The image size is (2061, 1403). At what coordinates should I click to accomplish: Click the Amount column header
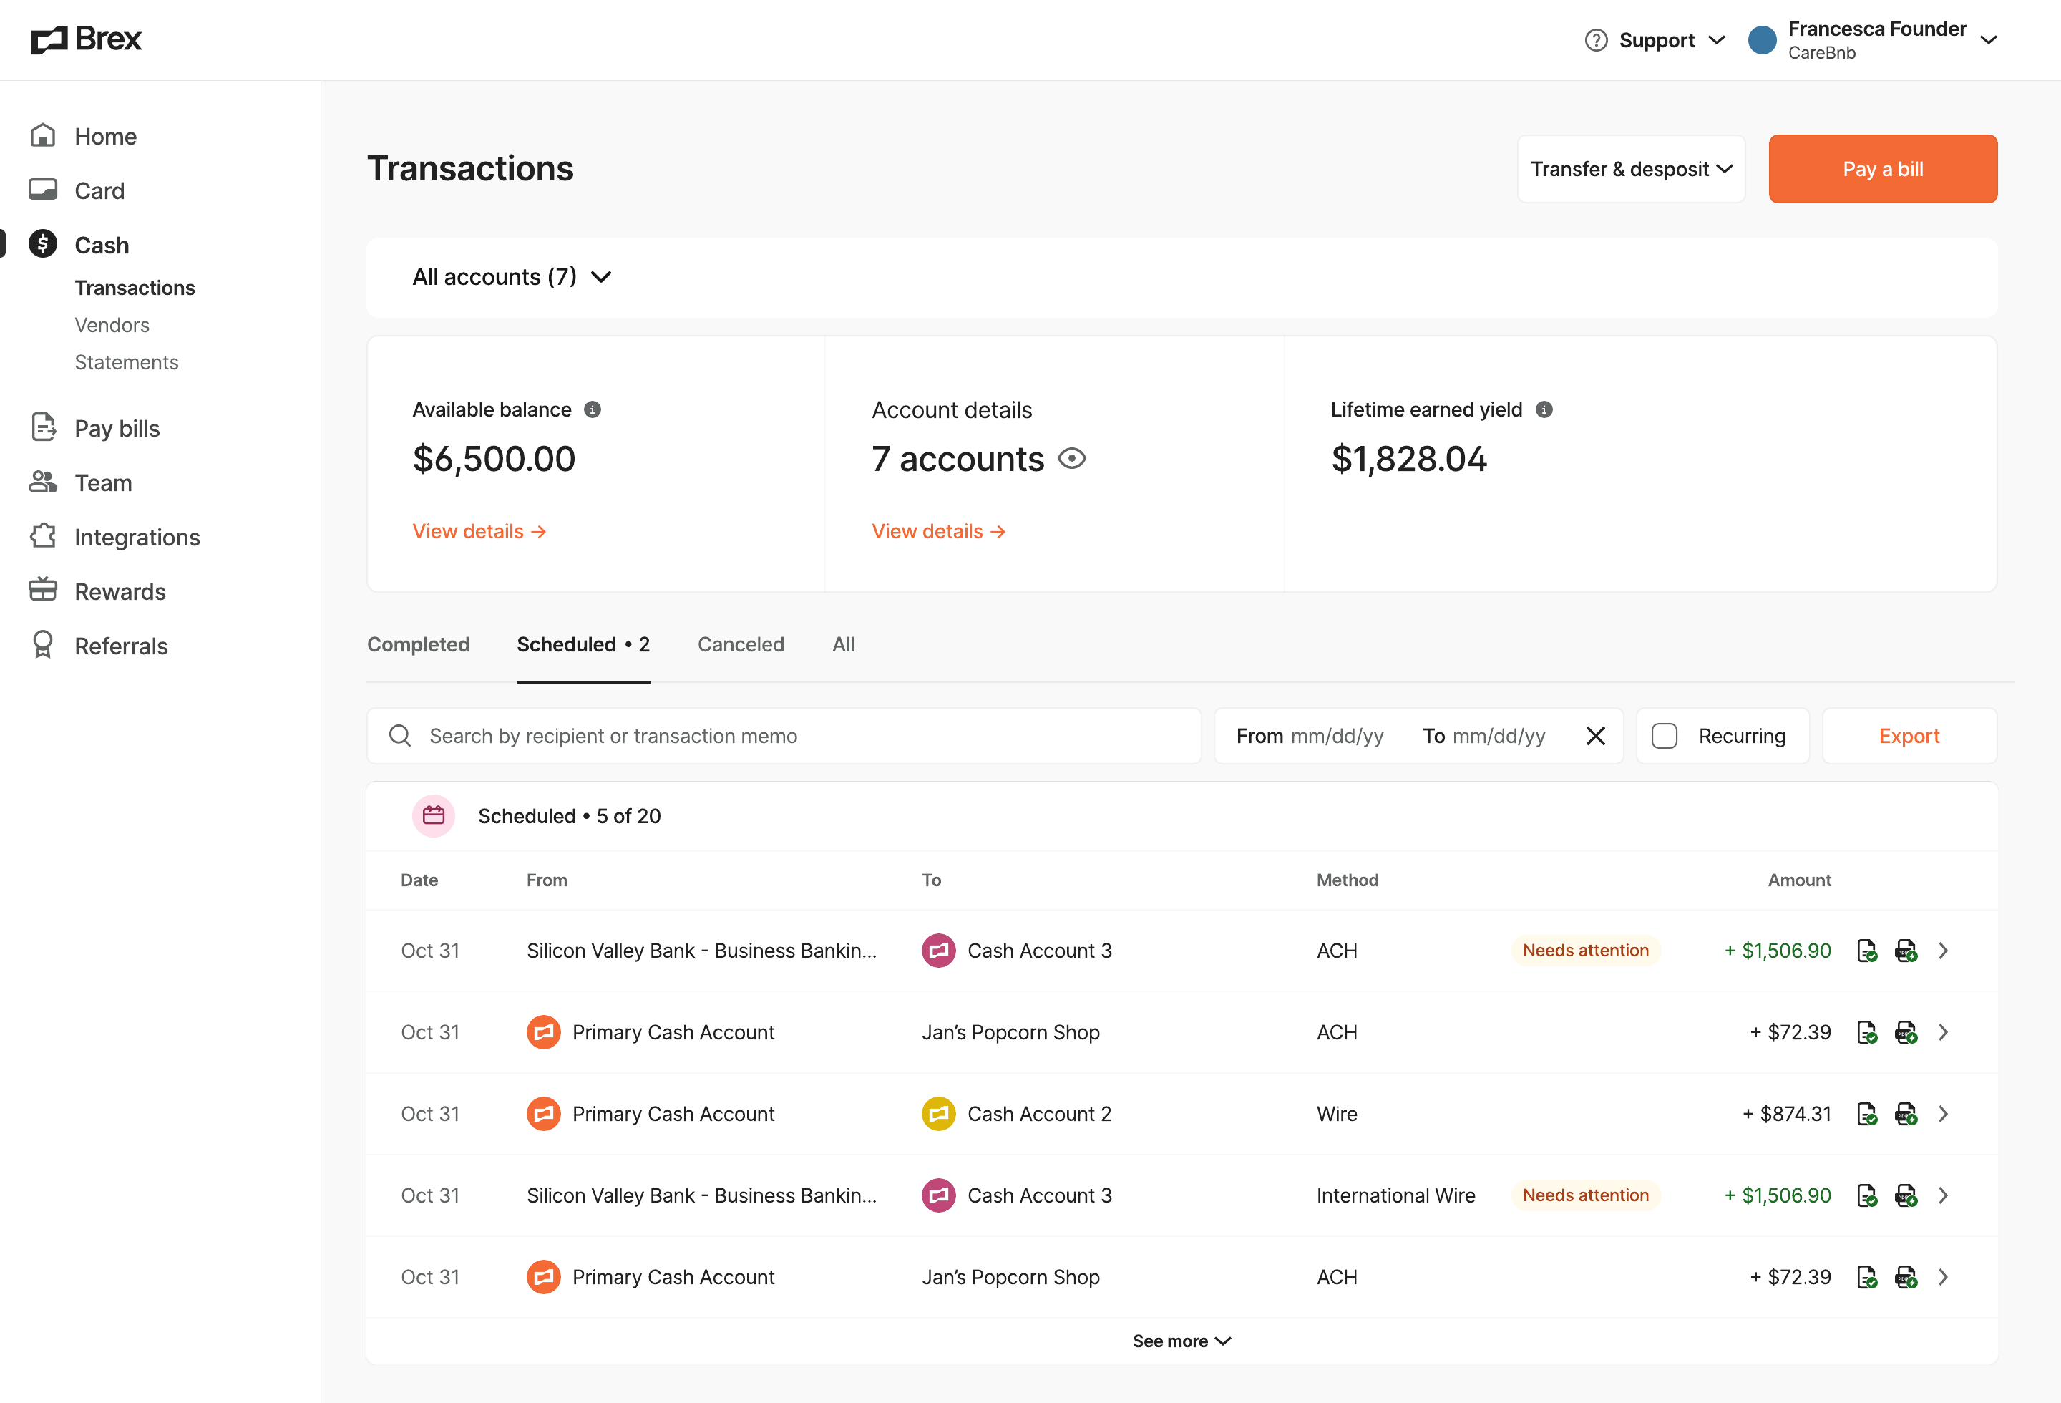pos(1799,880)
